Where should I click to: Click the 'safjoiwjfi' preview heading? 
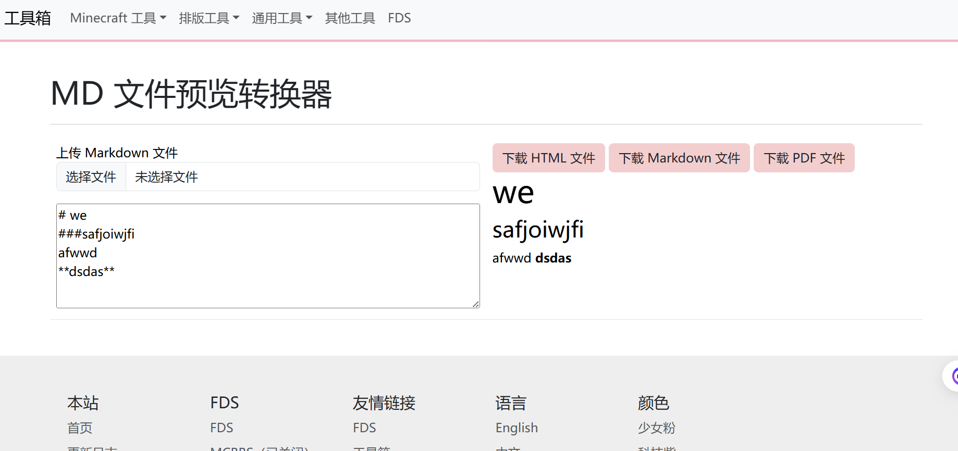pyautogui.click(x=538, y=230)
